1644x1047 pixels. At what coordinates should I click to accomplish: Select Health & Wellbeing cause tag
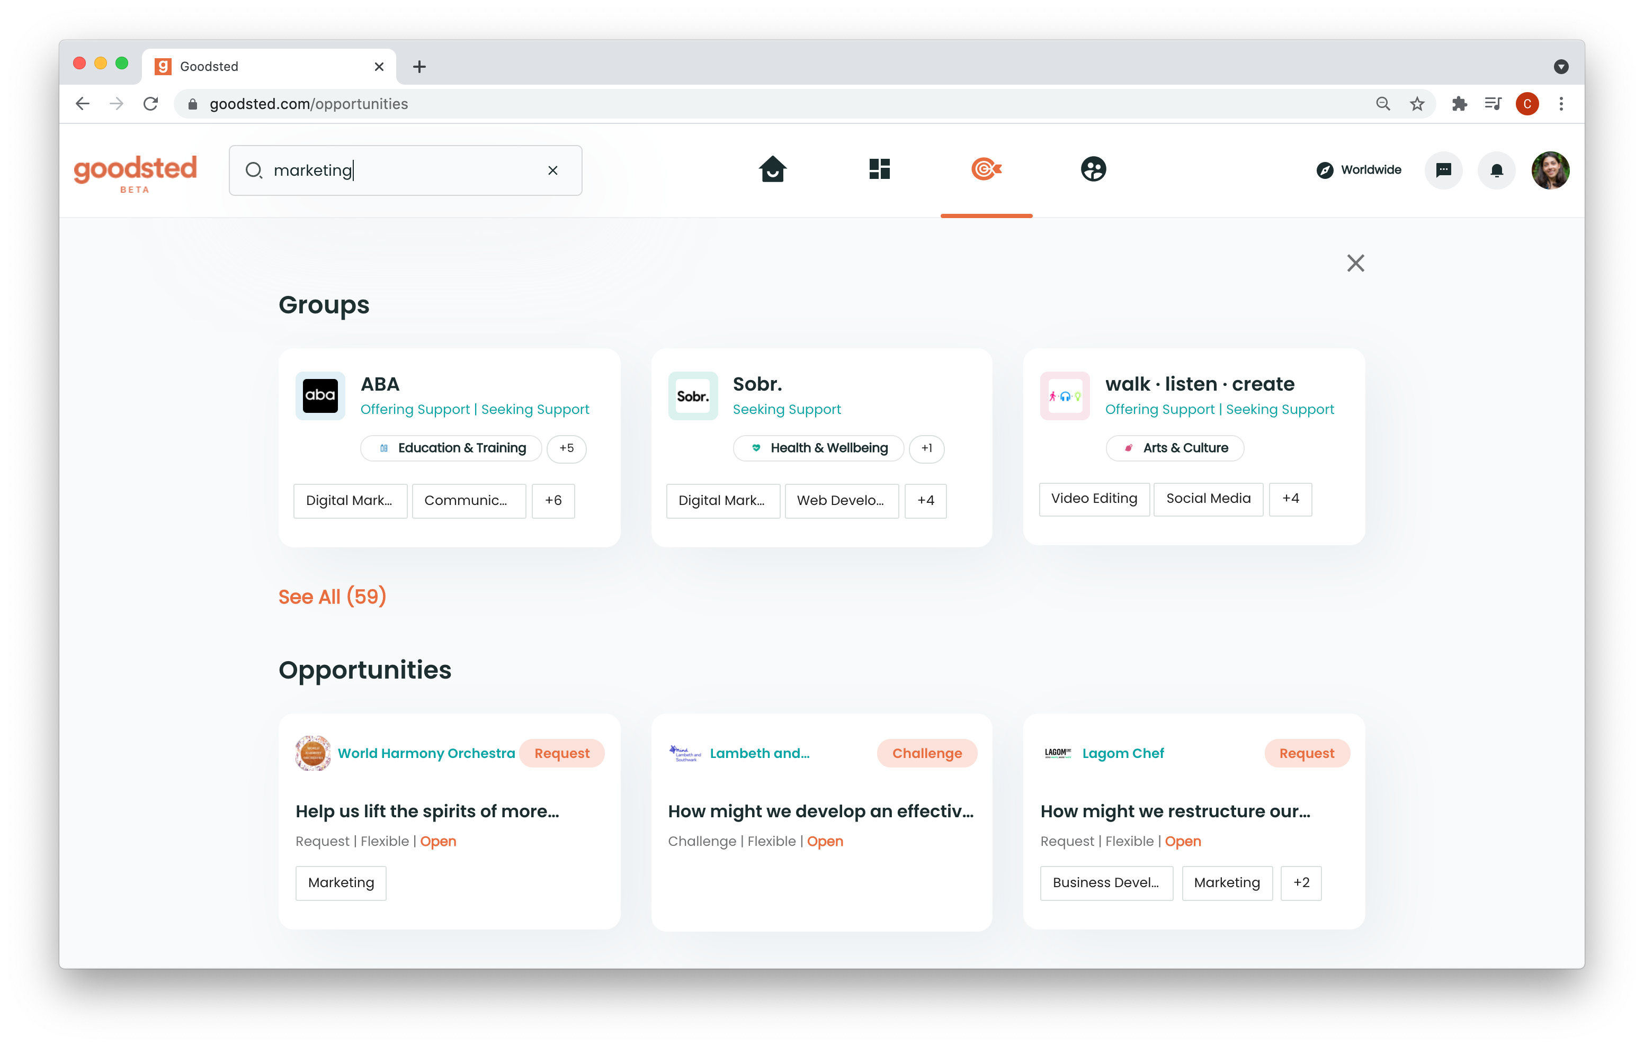(x=819, y=448)
